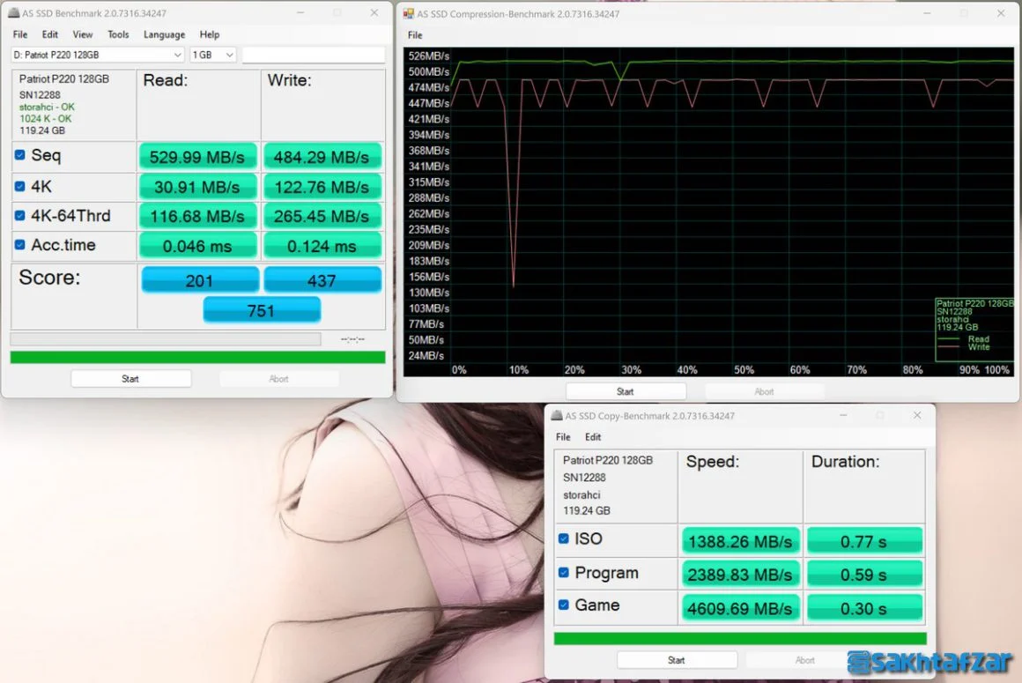Minimize the Copy-Benchmark window
1022x683 pixels.
pos(843,415)
